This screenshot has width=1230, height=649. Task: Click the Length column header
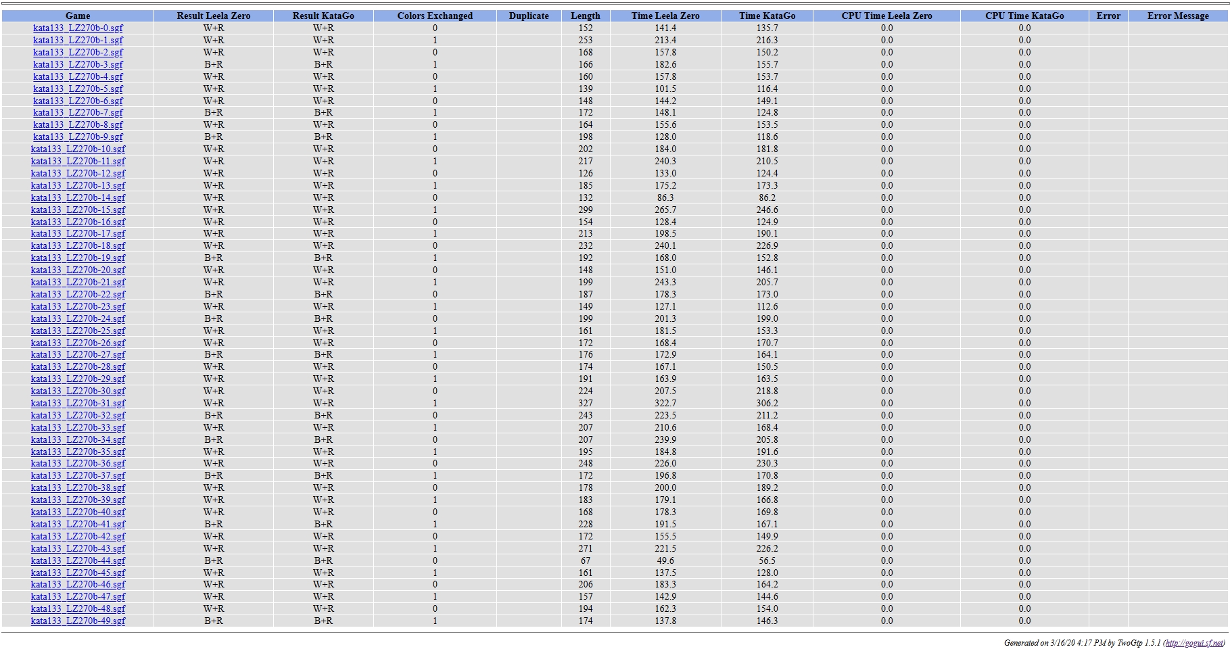click(586, 16)
